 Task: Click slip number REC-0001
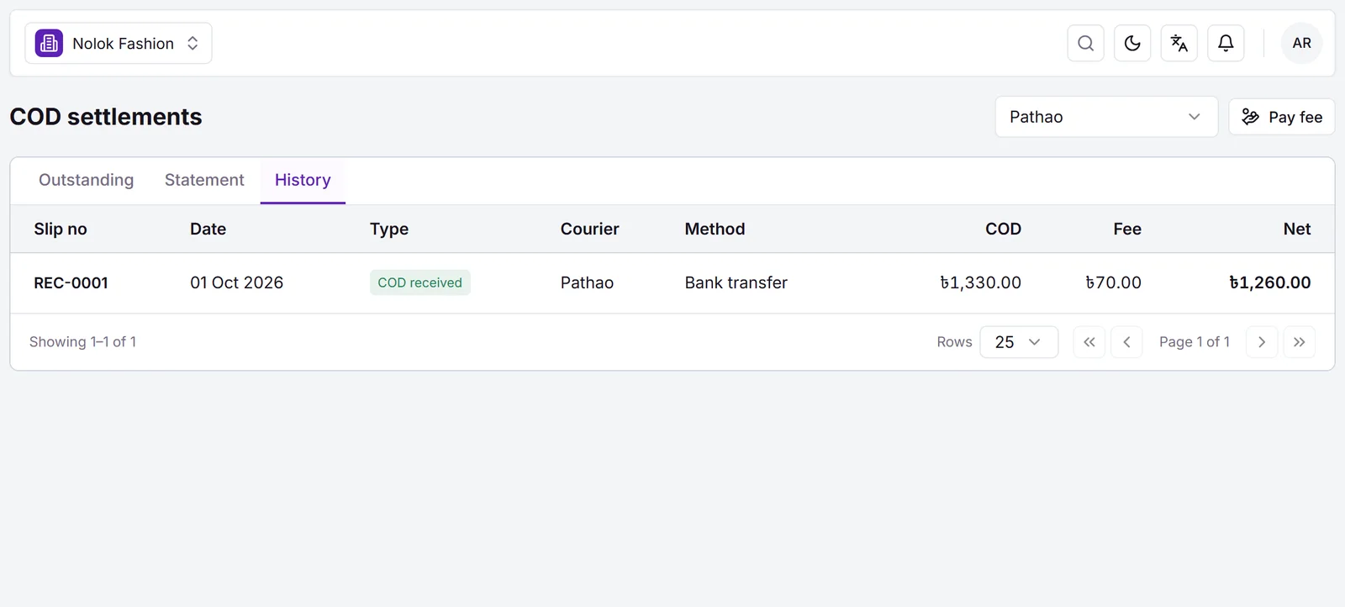coord(71,283)
